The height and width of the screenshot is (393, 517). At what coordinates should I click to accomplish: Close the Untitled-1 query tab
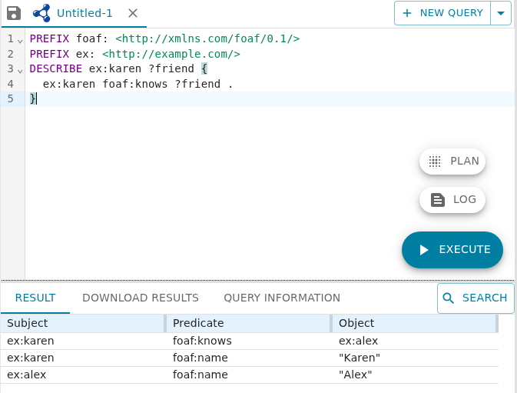(x=133, y=13)
